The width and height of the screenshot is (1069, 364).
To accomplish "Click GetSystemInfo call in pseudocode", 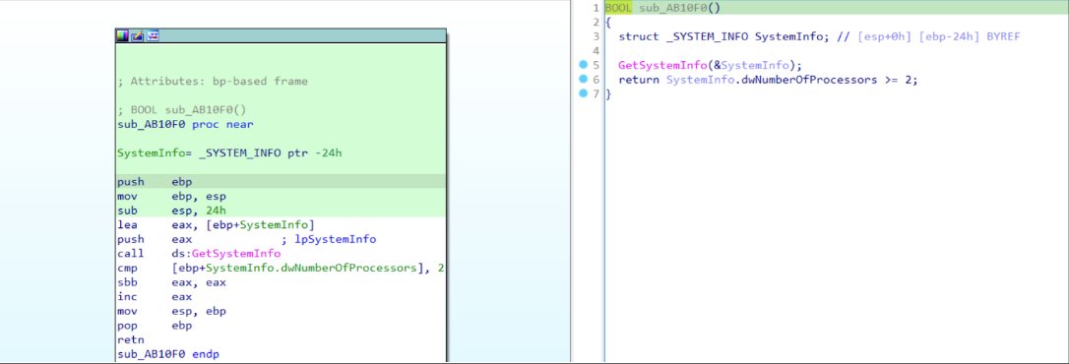I will (663, 66).
